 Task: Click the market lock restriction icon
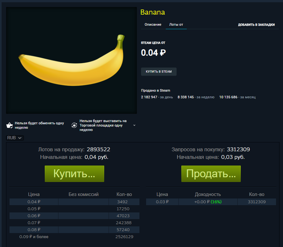74,125
